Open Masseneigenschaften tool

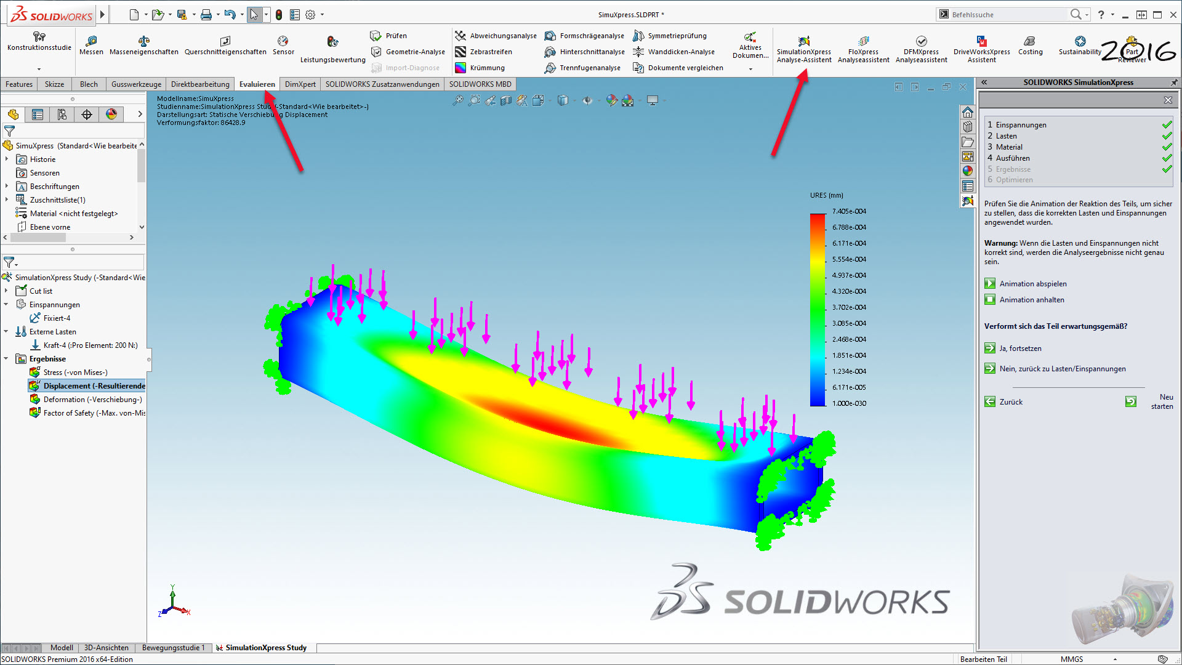click(143, 46)
